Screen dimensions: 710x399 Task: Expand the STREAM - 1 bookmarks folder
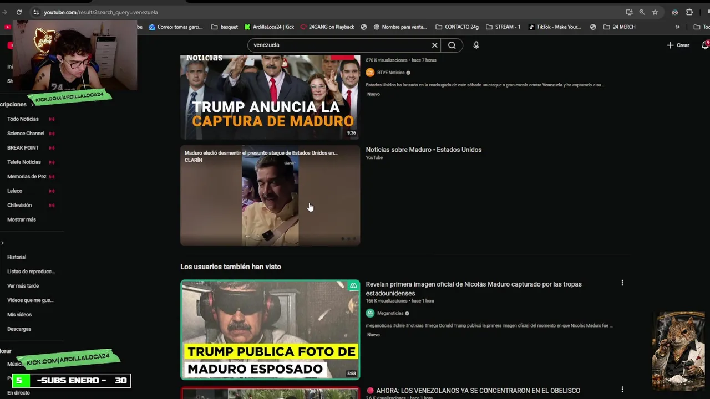tap(503, 27)
